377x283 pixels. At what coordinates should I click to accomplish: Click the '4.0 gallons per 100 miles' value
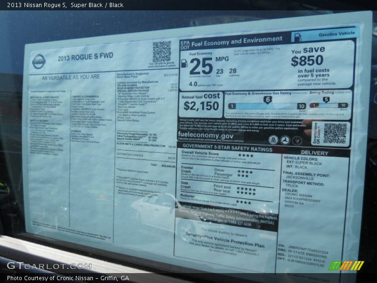click(206, 84)
